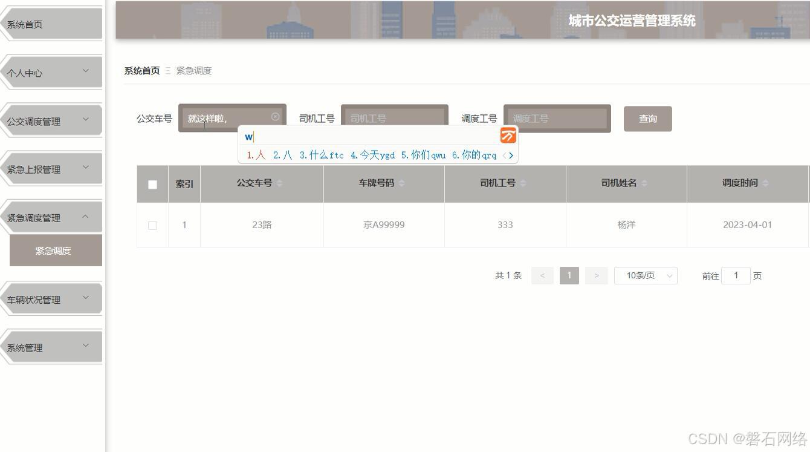
Task: Click the 紧急调度 breadcrumb text
Action: (x=194, y=71)
